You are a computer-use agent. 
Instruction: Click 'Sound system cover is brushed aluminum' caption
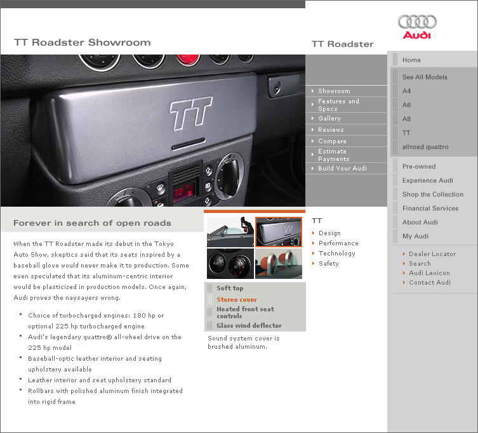click(x=244, y=342)
